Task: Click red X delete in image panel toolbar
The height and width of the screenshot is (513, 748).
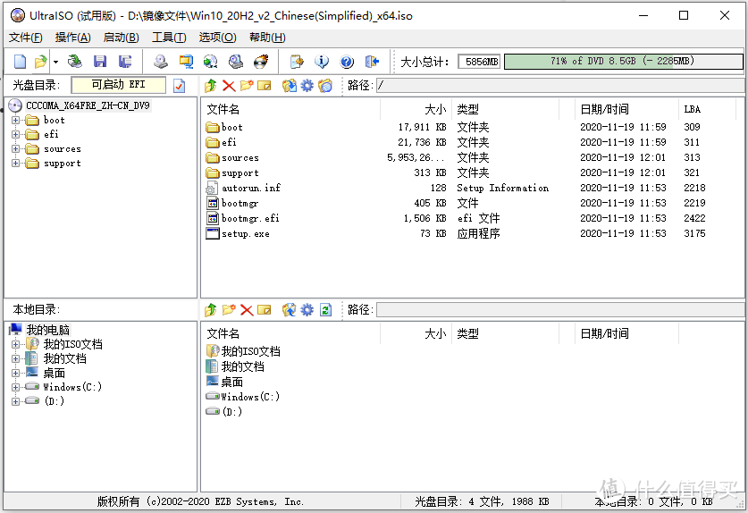Action: point(229,86)
